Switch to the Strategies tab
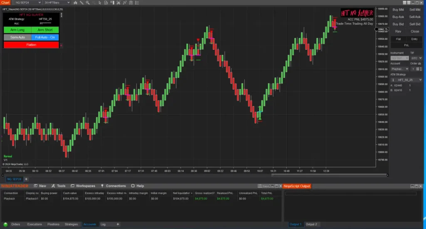Image resolution: width=426 pixels, height=229 pixels. (71, 224)
